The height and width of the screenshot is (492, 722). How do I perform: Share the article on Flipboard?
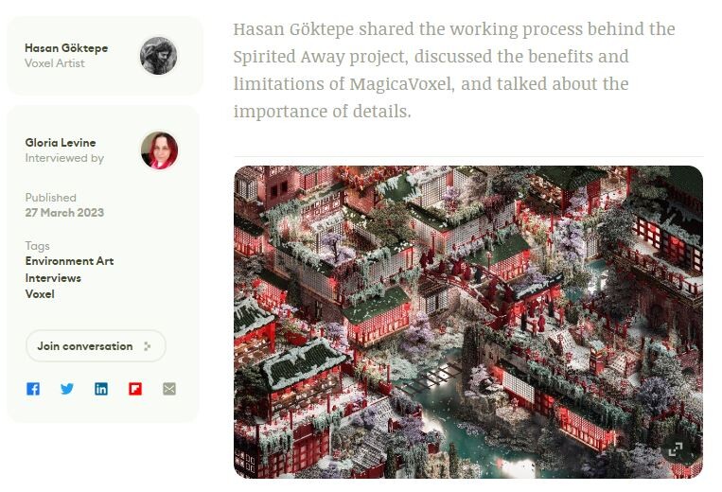coord(135,389)
